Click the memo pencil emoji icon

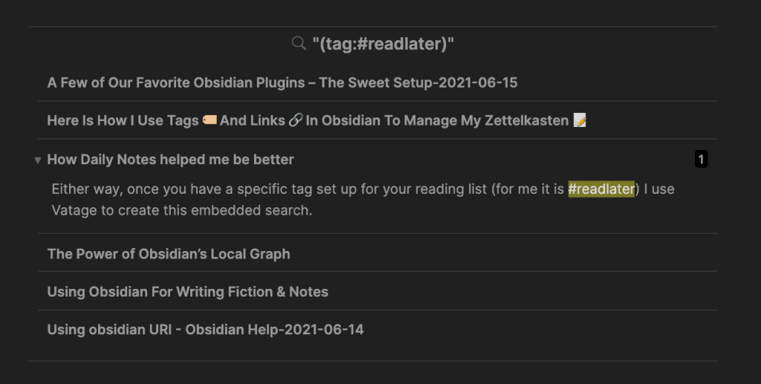(580, 120)
